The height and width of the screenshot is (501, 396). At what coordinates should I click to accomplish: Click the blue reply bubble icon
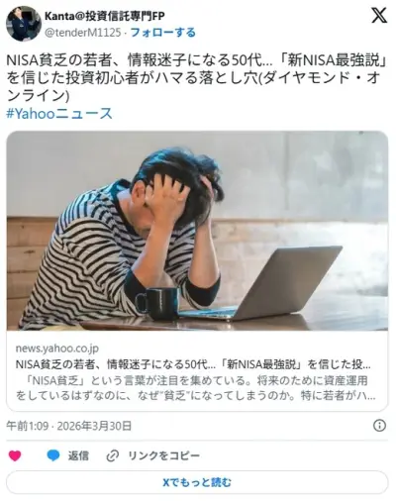[x=53, y=455]
